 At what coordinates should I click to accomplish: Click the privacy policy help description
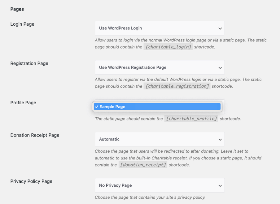point(150,197)
